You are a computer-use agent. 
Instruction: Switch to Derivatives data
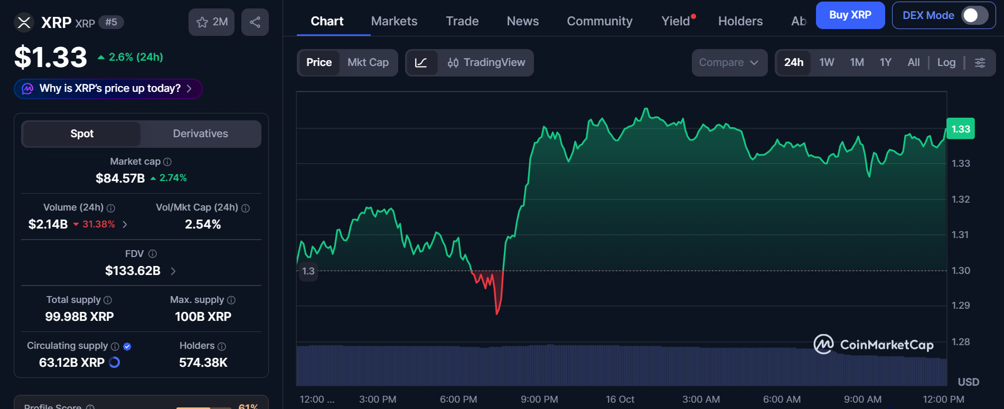coord(201,134)
